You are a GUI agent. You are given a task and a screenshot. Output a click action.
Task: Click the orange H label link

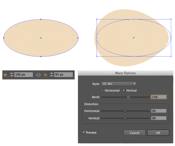[45, 75]
